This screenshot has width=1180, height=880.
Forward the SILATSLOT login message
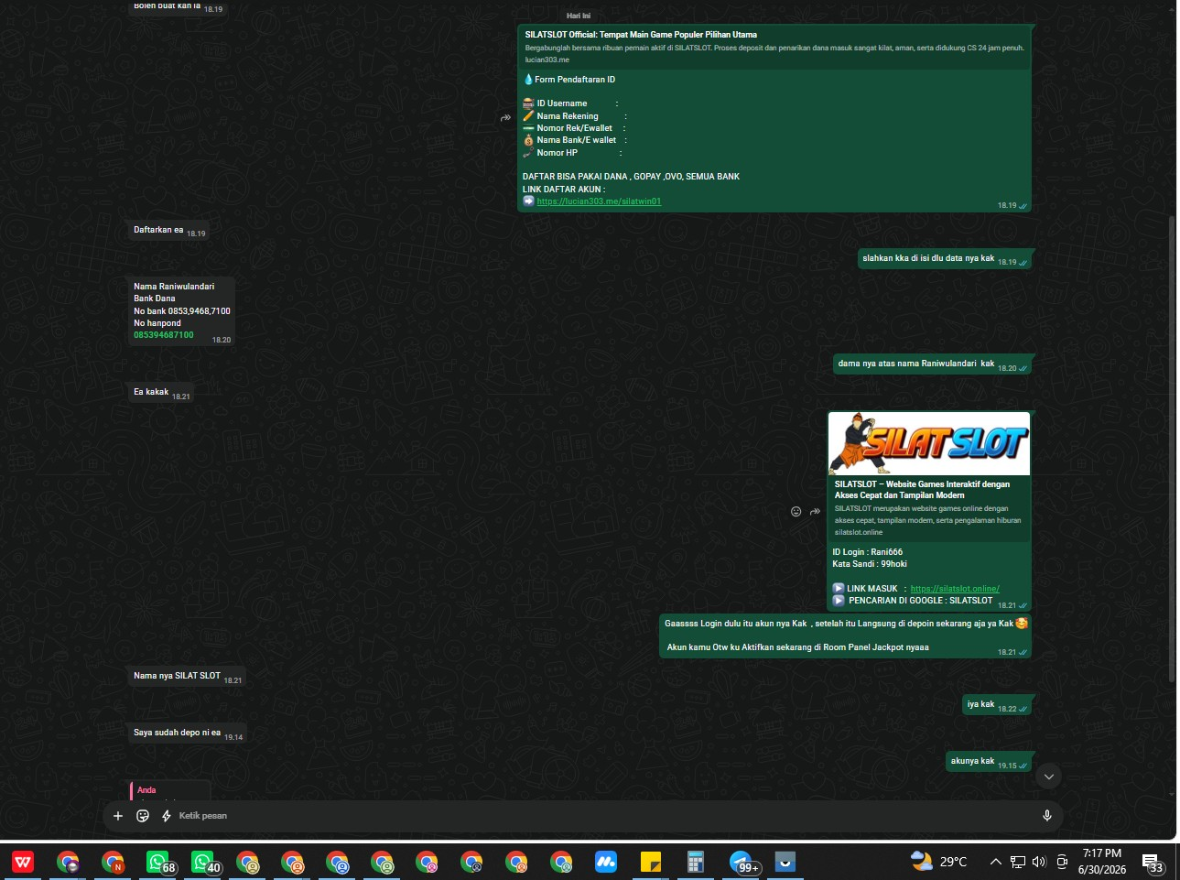tap(815, 512)
